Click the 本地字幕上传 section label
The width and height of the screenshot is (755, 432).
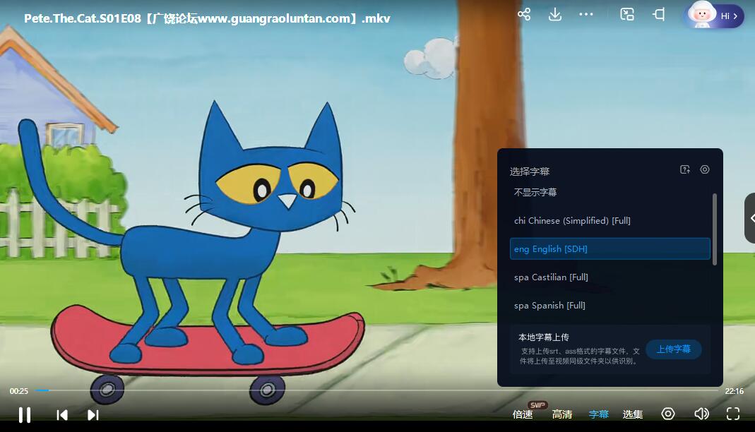[x=544, y=337]
